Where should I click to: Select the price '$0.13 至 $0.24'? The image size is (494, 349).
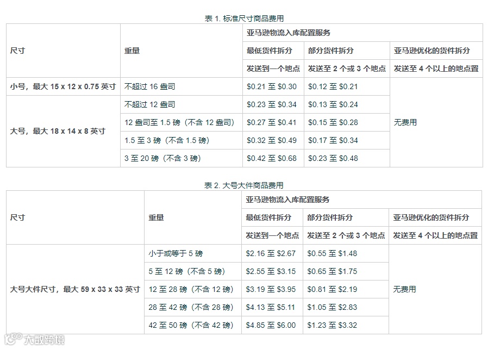click(x=333, y=104)
